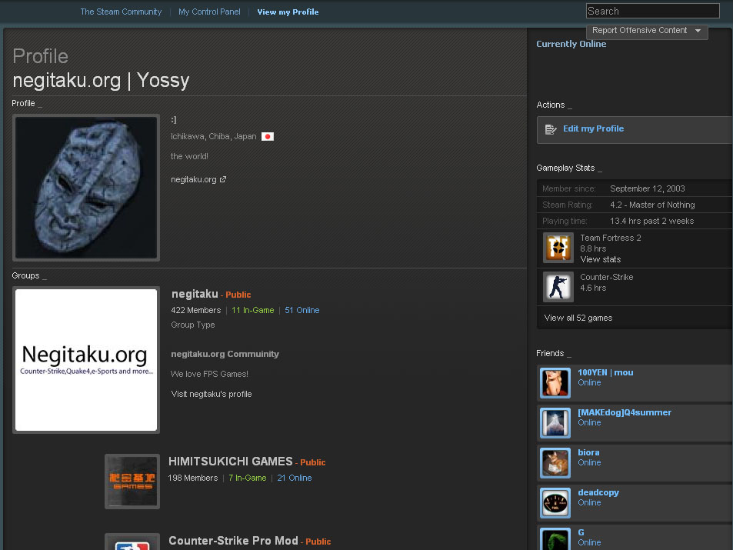Click Edit my Profile link

point(593,128)
